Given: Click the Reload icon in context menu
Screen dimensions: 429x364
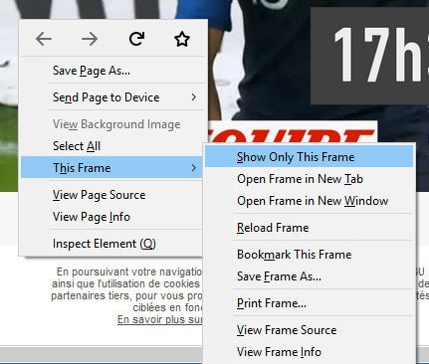Looking at the screenshot, I should pyautogui.click(x=136, y=39).
